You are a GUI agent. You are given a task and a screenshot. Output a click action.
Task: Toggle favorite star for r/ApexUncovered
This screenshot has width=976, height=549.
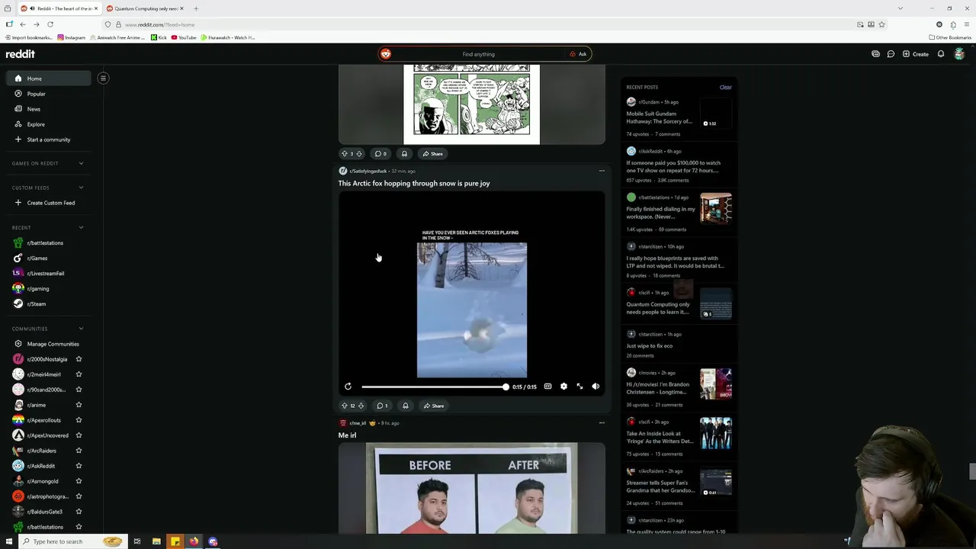click(79, 435)
